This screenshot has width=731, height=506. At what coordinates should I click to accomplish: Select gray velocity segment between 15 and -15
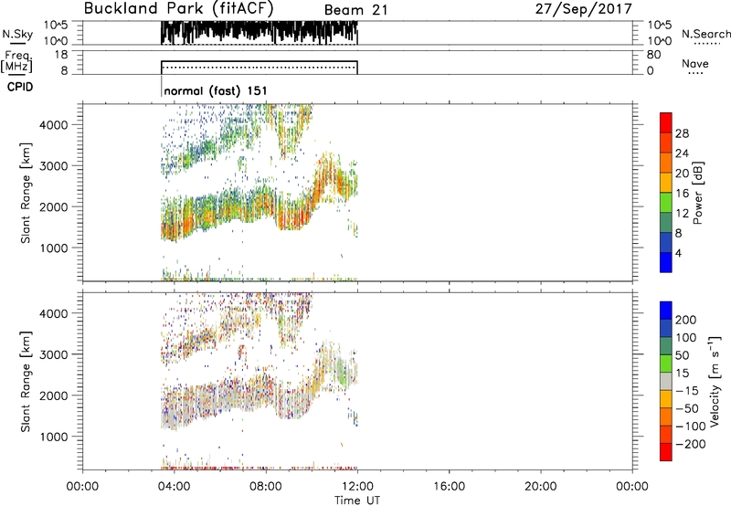pyautogui.click(x=666, y=381)
